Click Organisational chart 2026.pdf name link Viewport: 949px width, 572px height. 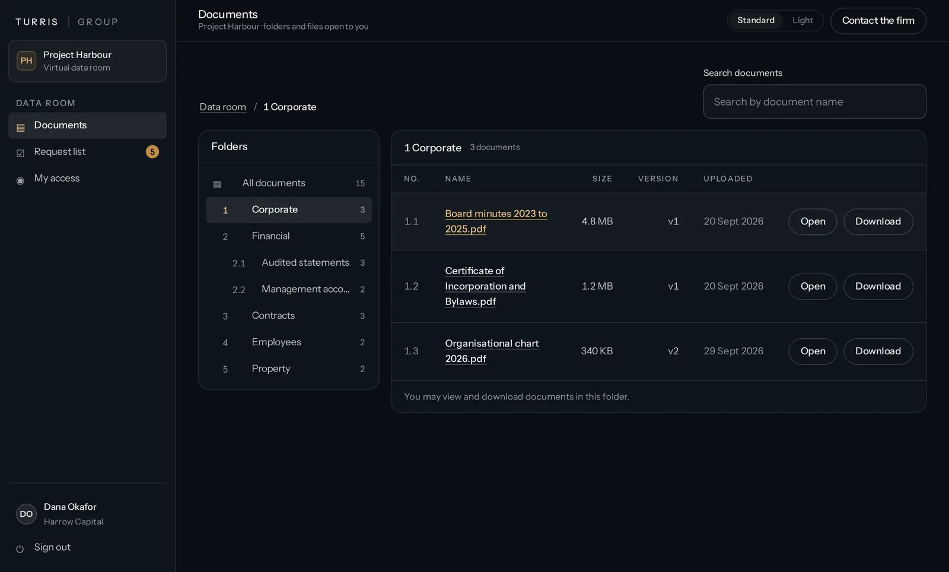492,351
